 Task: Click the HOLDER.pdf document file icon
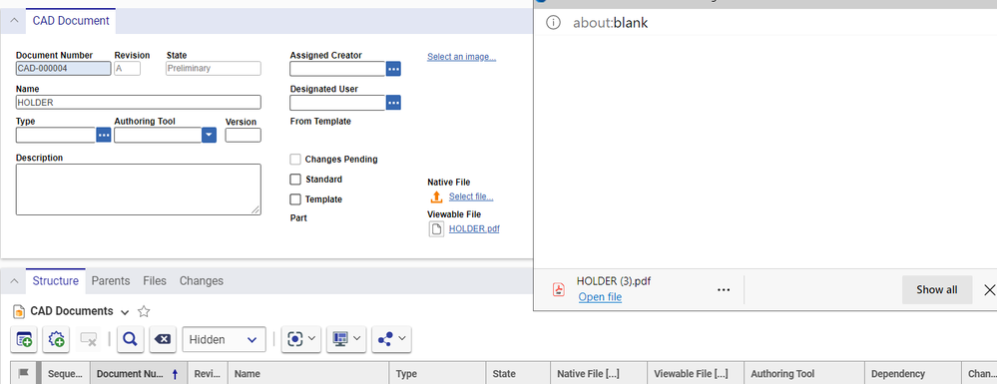click(436, 228)
